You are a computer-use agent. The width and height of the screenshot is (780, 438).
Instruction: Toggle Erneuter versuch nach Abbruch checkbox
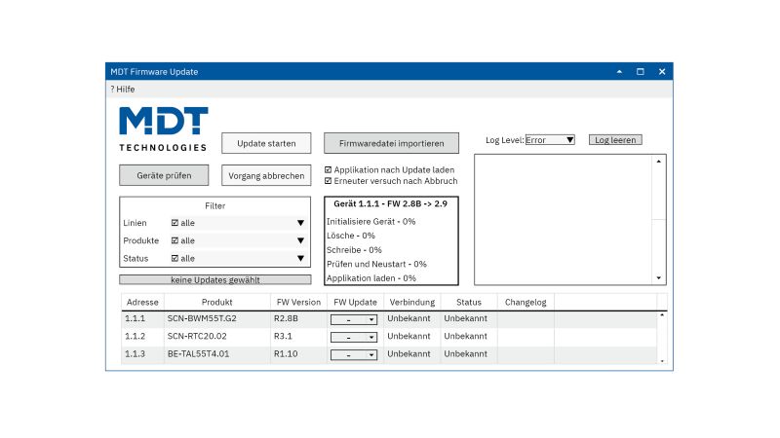click(x=328, y=181)
